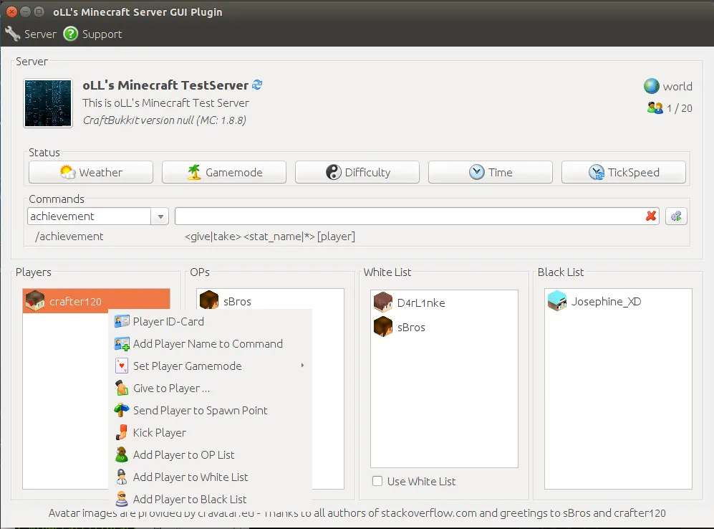The height and width of the screenshot is (529, 714).
Task: Close the window with the red button
Action: (x=12, y=12)
